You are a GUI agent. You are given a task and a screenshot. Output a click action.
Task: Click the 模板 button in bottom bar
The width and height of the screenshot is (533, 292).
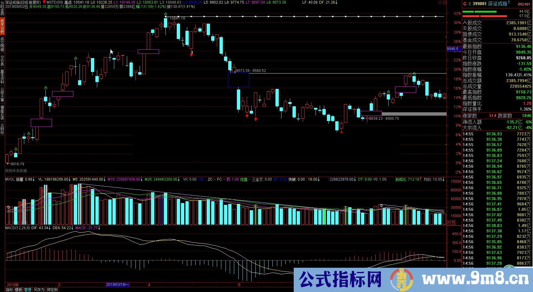click(x=19, y=290)
